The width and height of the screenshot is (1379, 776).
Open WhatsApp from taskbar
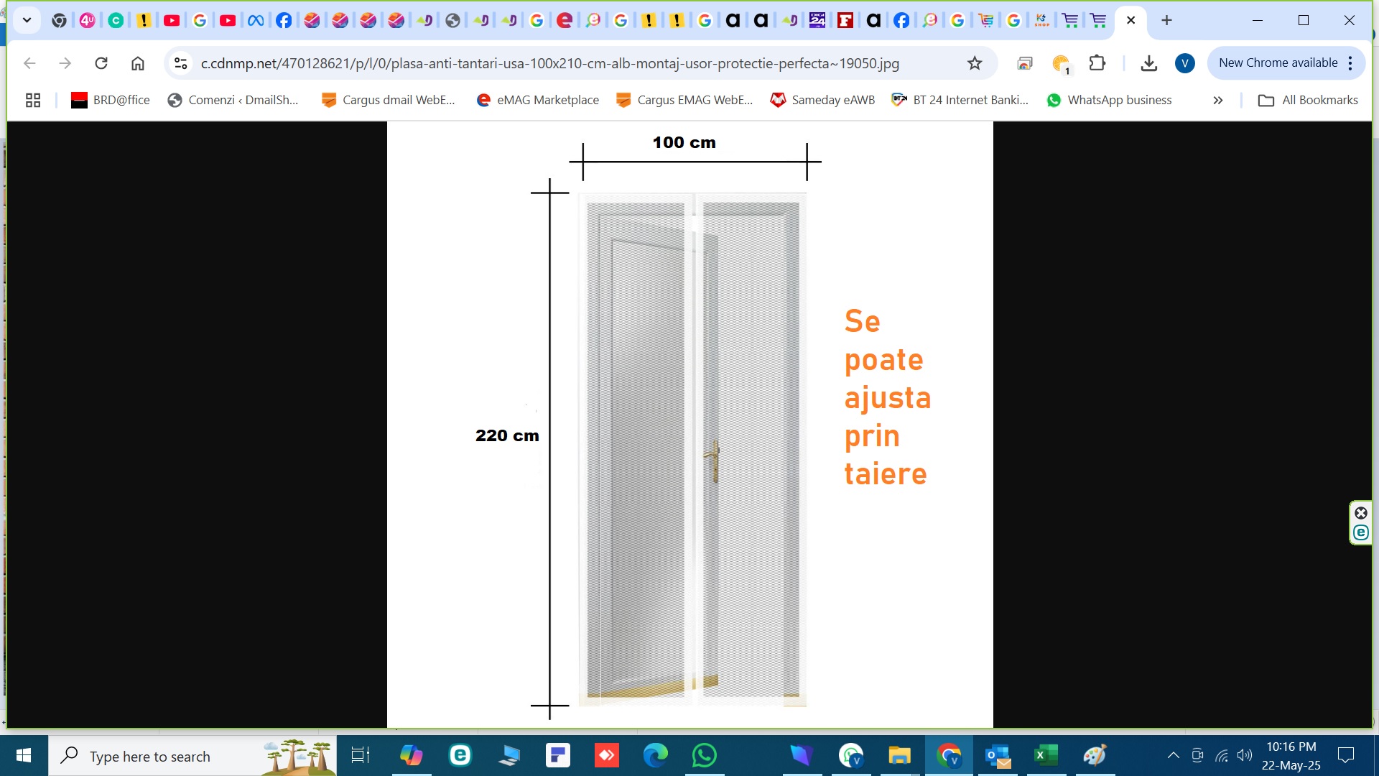click(705, 756)
